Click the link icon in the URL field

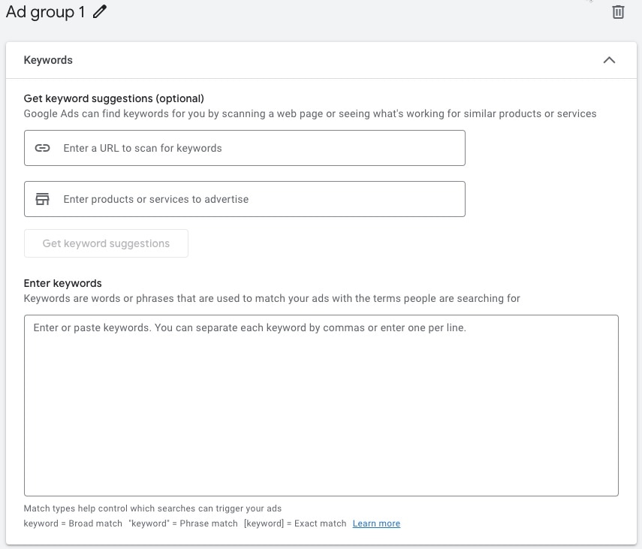coord(42,148)
